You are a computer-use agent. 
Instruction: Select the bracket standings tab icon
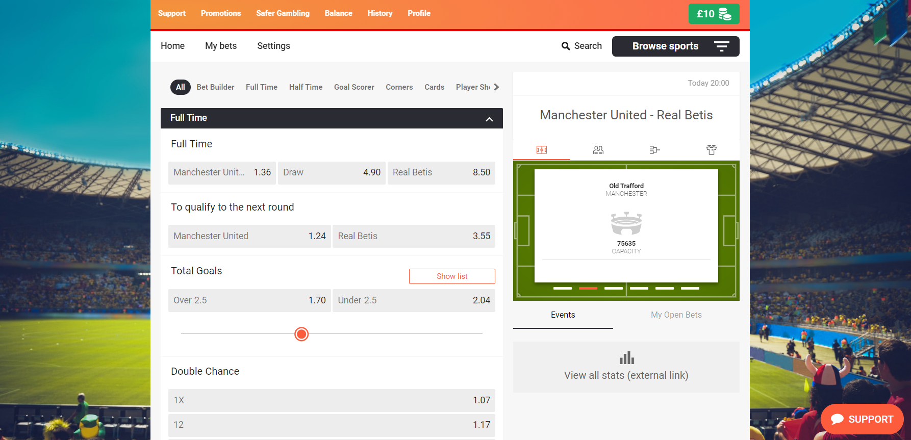[655, 150]
